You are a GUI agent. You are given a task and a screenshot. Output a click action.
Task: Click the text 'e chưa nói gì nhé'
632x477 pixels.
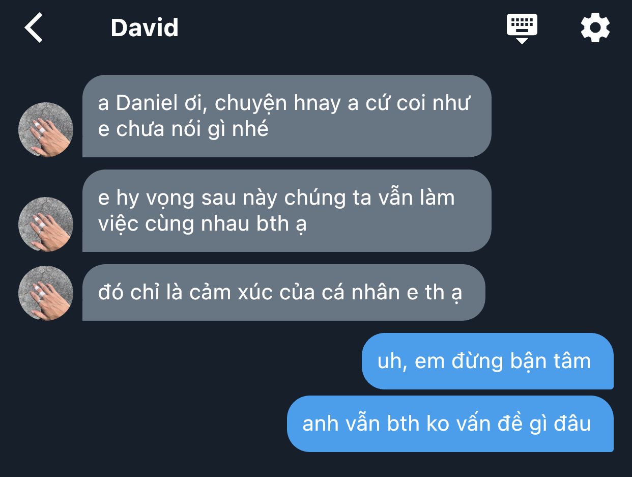tap(183, 129)
